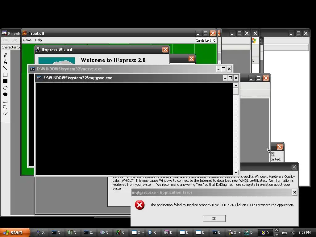
Task: Open File menu in Private Character Editor
Action: tap(5, 40)
